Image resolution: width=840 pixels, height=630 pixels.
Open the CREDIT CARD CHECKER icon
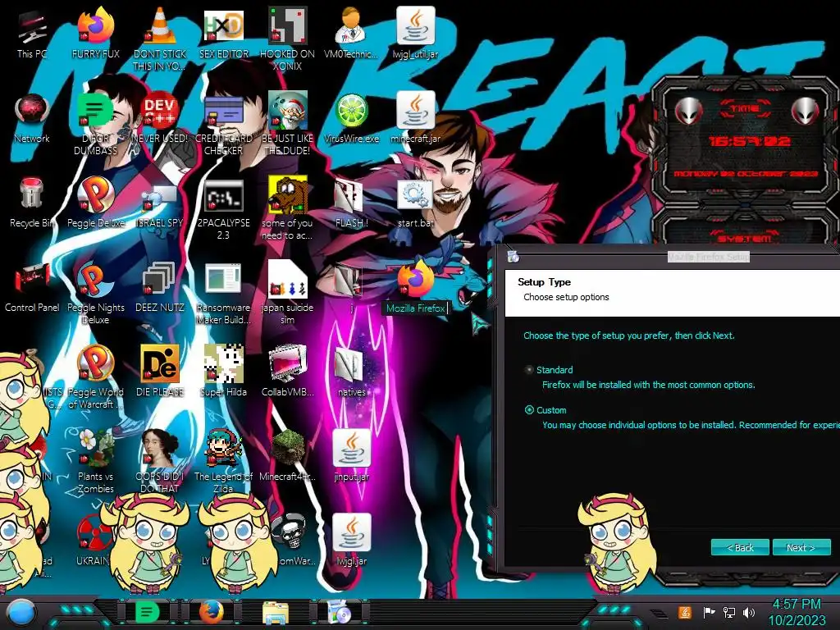coord(224,112)
